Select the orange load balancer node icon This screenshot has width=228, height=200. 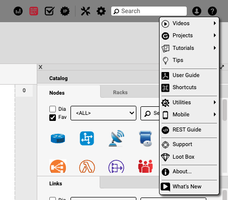(x=58, y=166)
